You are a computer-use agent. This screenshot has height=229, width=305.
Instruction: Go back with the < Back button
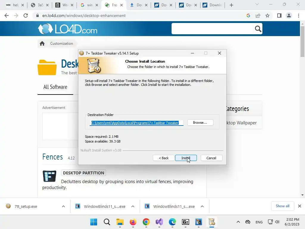164,158
